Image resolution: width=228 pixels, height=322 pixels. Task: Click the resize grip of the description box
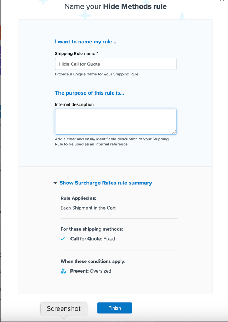[x=175, y=133]
